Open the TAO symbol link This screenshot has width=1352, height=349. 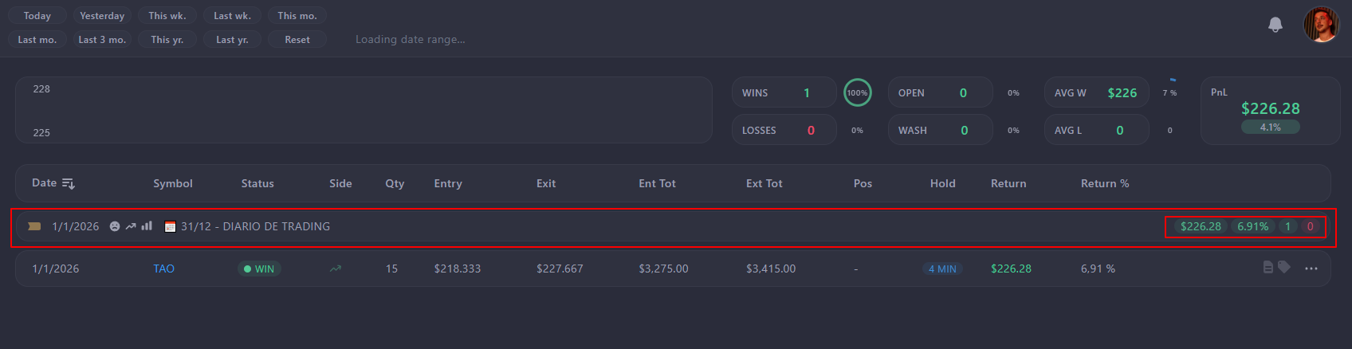[x=163, y=269]
